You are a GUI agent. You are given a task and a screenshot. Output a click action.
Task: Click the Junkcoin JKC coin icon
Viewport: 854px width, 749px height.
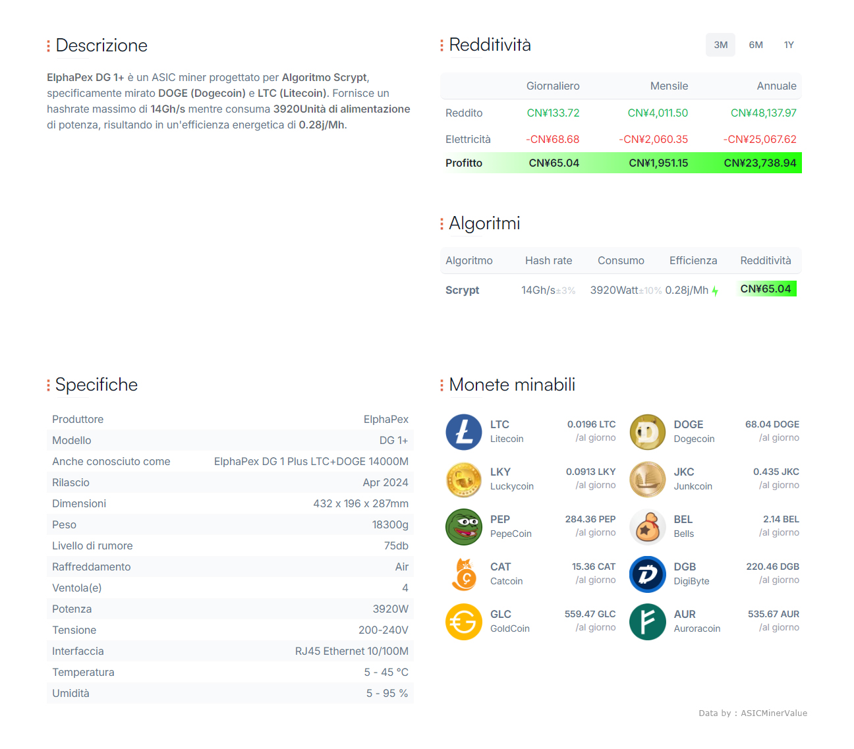click(x=648, y=480)
